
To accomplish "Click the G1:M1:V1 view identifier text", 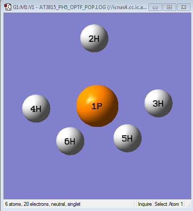I will coord(24,7).
